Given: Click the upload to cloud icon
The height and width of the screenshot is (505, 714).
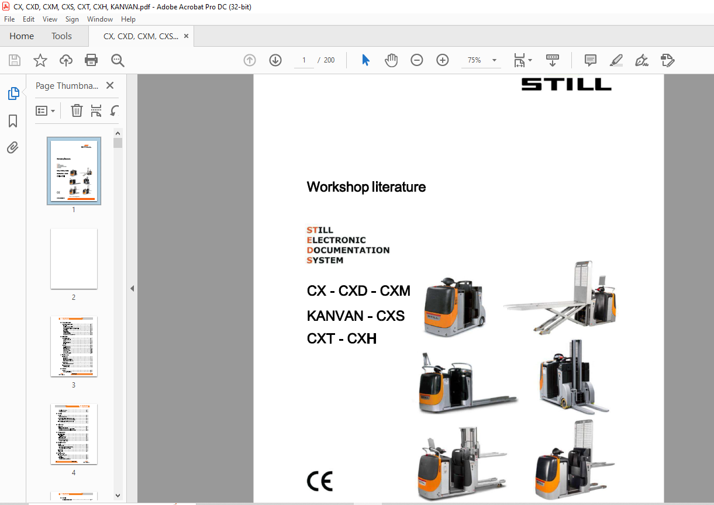Looking at the screenshot, I should [66, 60].
